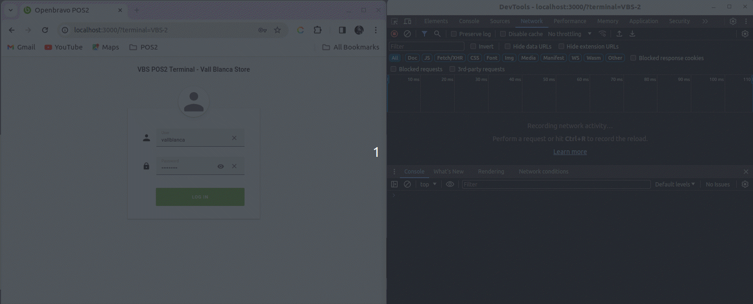Switch to the Performance tab
Viewport: 753px width, 304px height.
570,21
